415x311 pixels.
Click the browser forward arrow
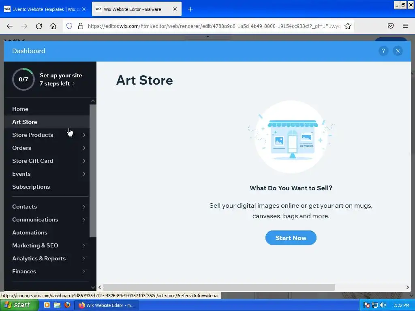pos(24,26)
